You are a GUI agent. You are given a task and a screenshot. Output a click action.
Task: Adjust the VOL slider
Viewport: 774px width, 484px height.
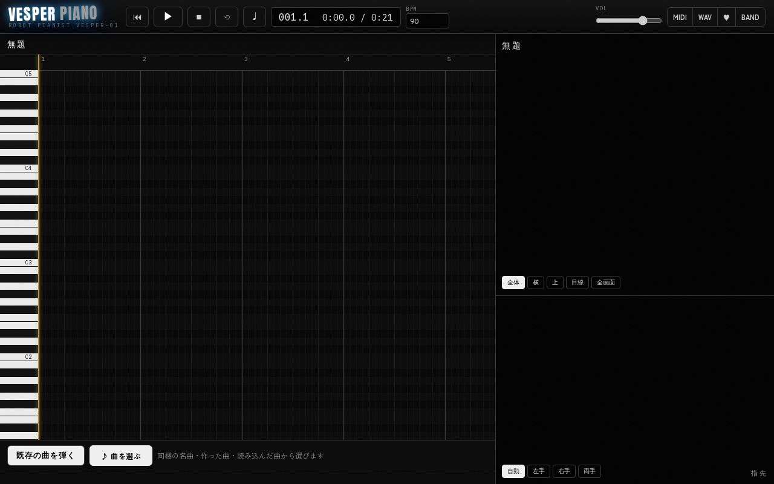pyautogui.click(x=629, y=21)
